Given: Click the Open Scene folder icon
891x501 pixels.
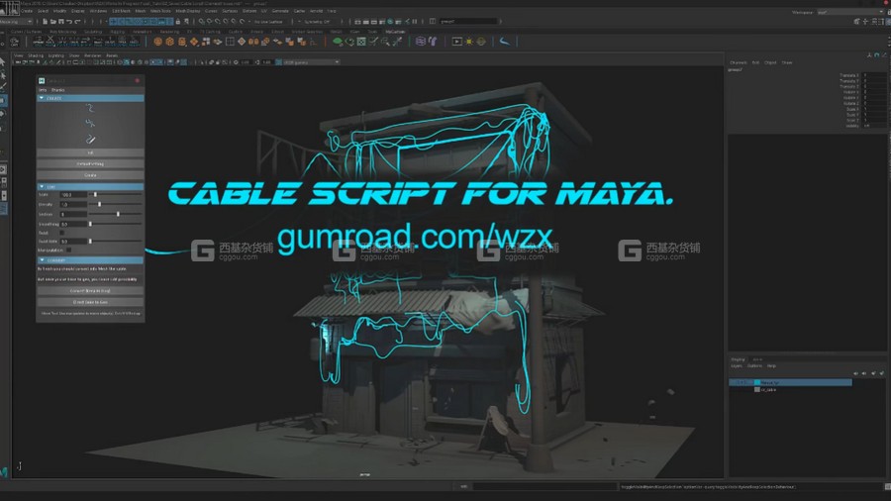Looking at the screenshot, I should click(x=52, y=22).
